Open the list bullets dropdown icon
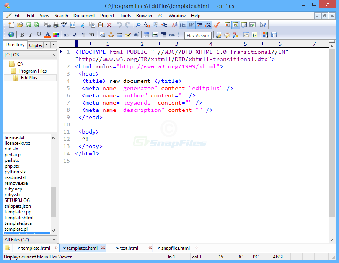The image size is (339, 263). (x=180, y=35)
